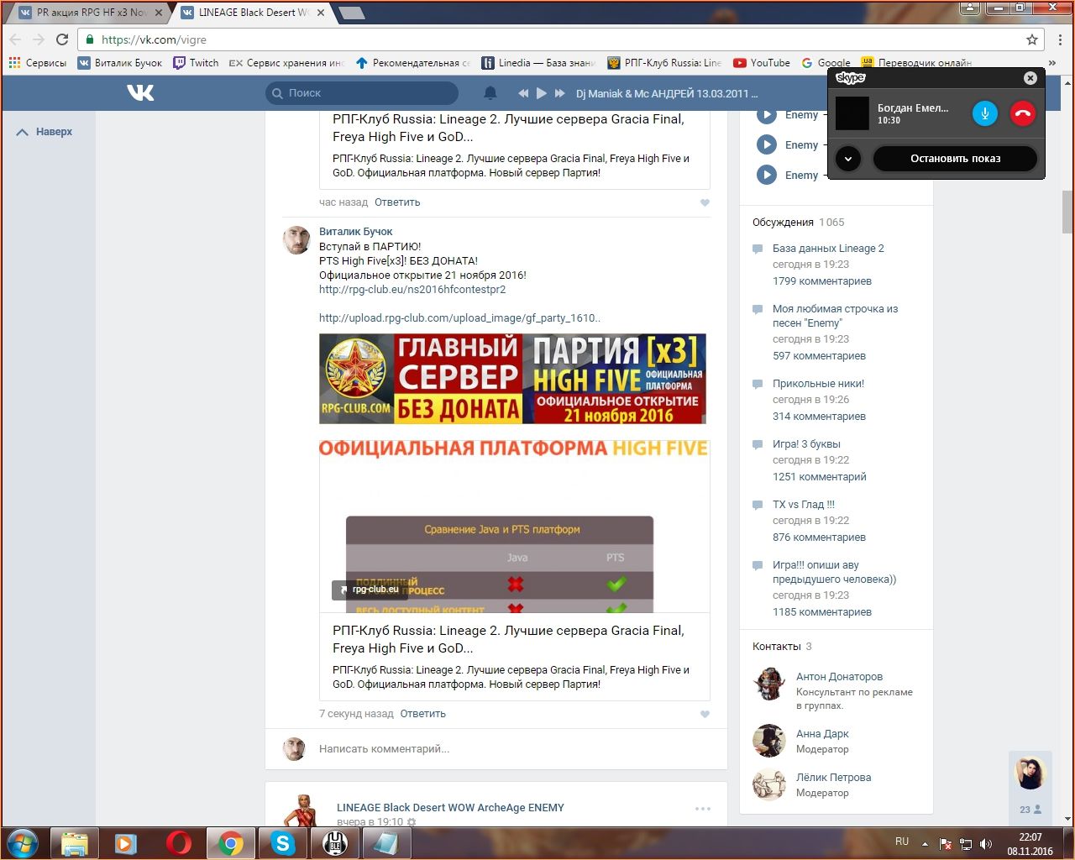Open the Переводчик онлайн bookmark

[x=916, y=63]
